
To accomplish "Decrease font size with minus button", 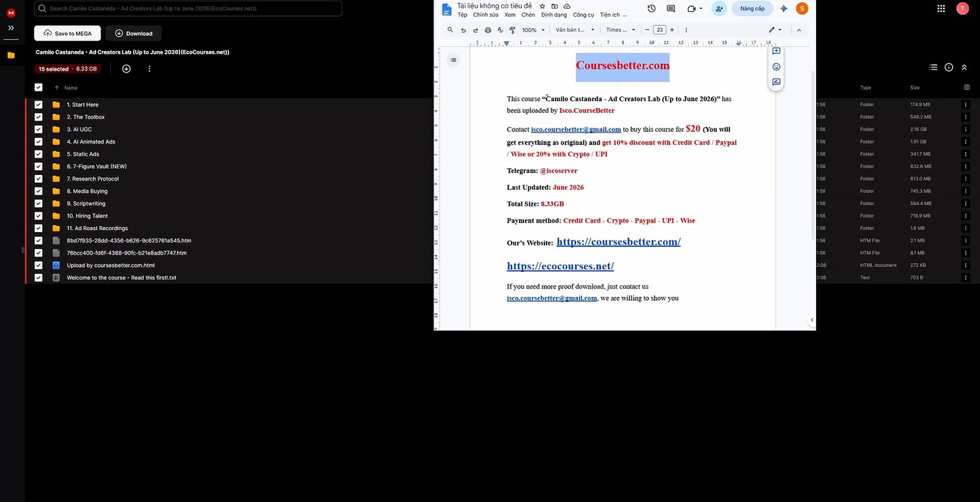I will [x=647, y=30].
